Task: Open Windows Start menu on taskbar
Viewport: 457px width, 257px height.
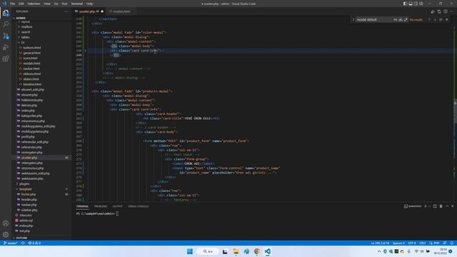Action: tap(190, 251)
